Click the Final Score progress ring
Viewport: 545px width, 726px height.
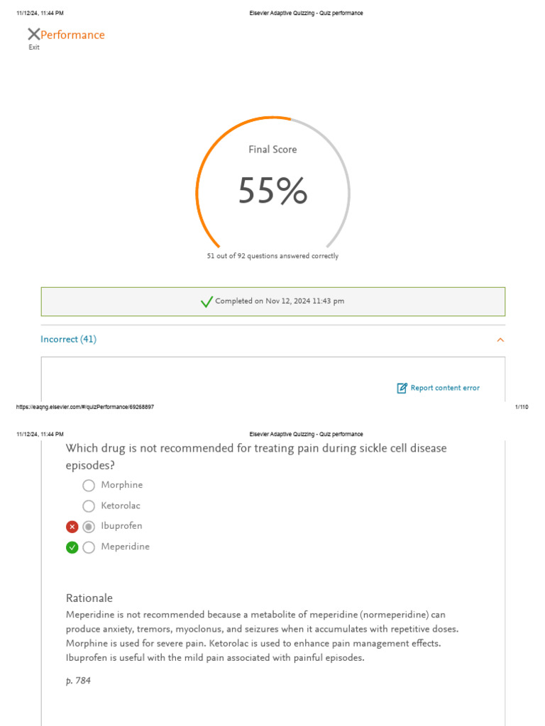[x=213, y=142]
